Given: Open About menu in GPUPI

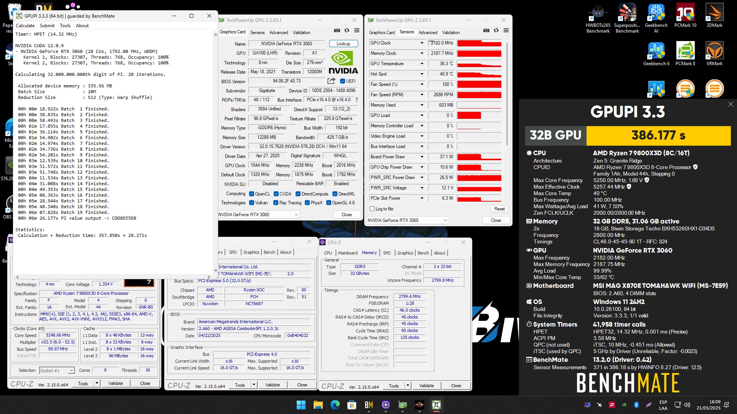Looking at the screenshot, I should (82, 26).
